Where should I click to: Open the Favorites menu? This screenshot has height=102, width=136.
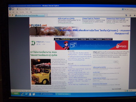point(22,12)
